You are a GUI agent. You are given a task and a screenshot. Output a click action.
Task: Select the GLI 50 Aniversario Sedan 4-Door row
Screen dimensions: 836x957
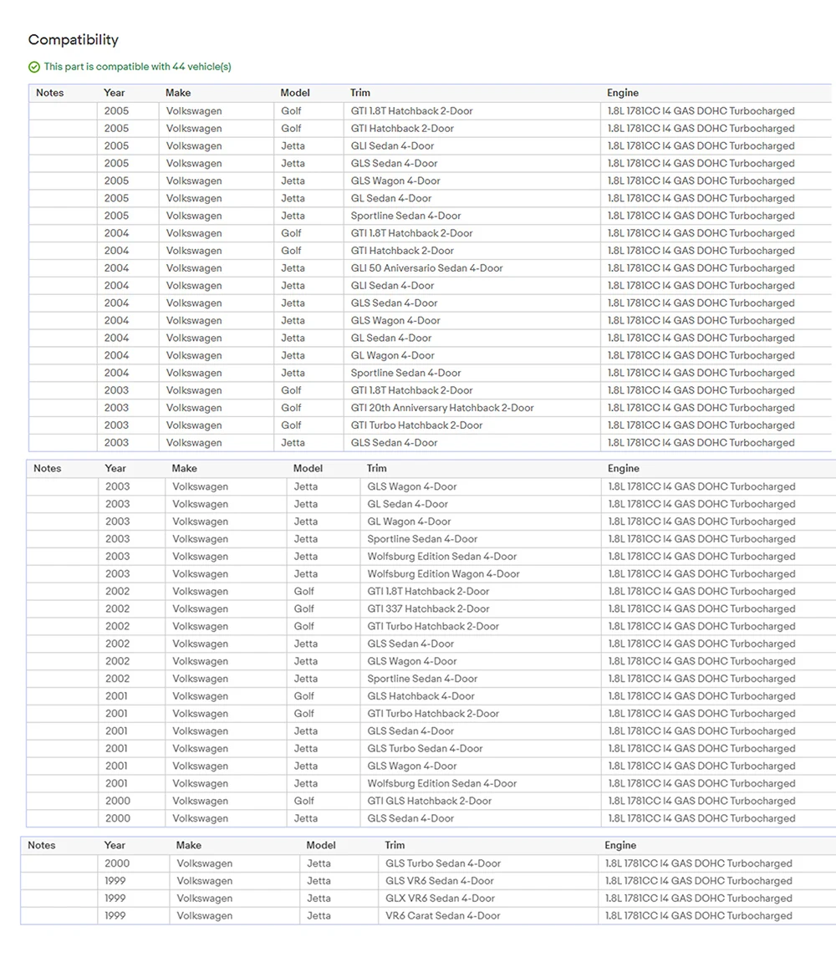pos(430,268)
